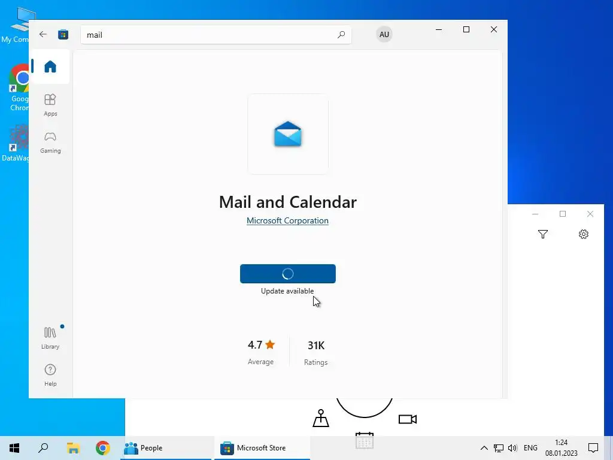613x460 pixels.
Task: Click the video camera icon in People window
Action: tap(407, 419)
